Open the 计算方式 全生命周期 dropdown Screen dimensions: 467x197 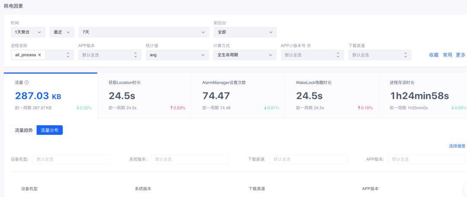coord(245,55)
